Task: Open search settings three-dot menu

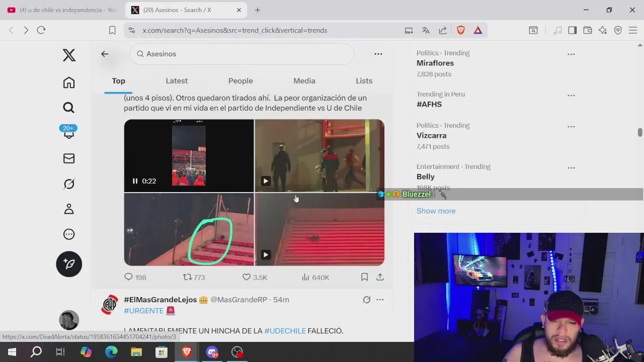Action: point(378,54)
